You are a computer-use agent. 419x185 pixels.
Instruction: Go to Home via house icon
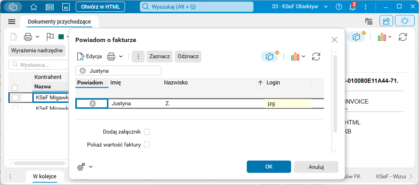pos(34,7)
